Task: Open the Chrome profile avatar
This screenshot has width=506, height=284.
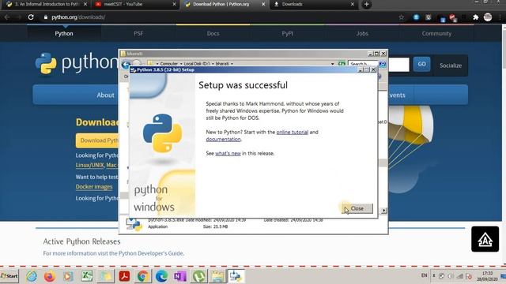Action: [x=488, y=17]
